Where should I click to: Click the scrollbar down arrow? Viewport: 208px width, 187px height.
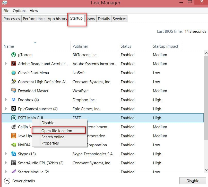pyautogui.click(x=206, y=170)
